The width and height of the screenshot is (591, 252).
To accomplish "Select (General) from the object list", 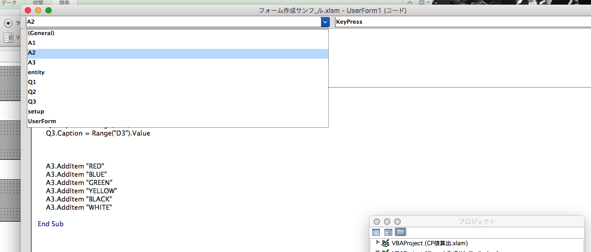I will tap(41, 33).
